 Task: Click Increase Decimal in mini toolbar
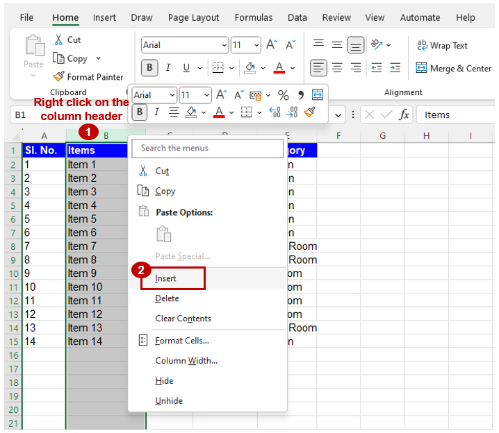click(275, 112)
